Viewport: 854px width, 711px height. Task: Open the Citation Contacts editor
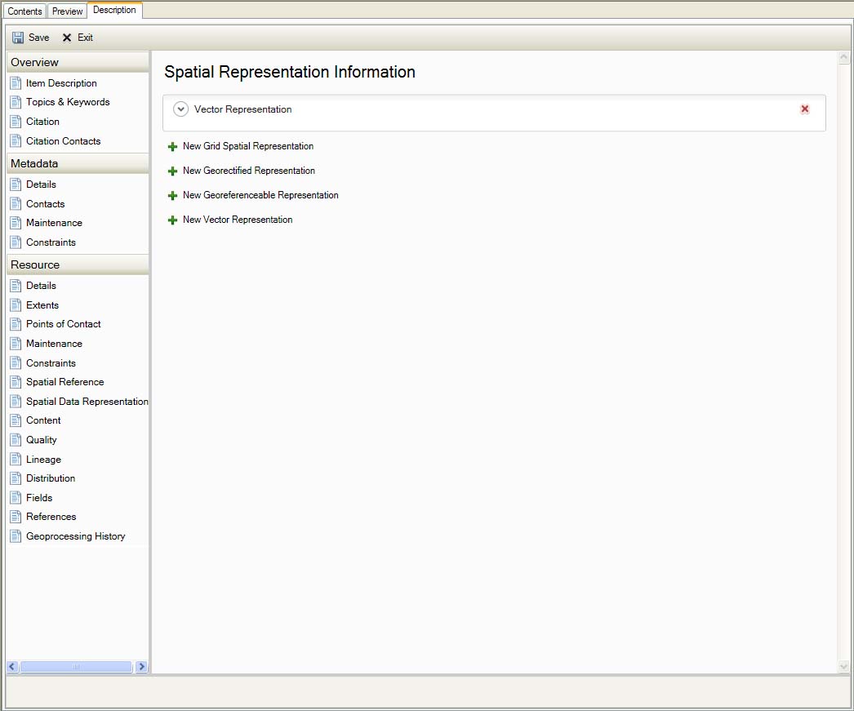click(61, 140)
